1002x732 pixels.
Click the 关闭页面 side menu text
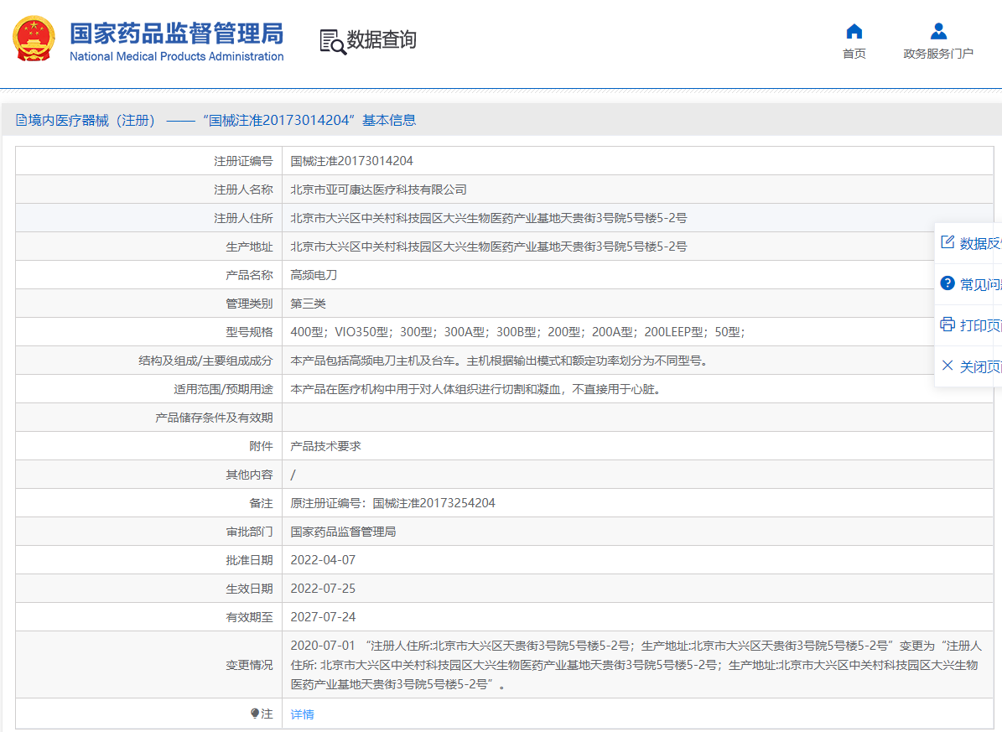coord(980,366)
